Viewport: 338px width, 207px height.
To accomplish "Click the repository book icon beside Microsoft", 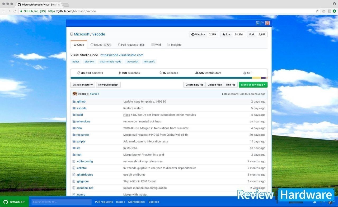I will point(72,34).
